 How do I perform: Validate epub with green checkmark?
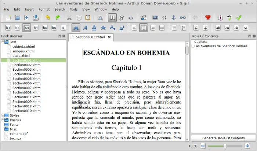point(239,18)
